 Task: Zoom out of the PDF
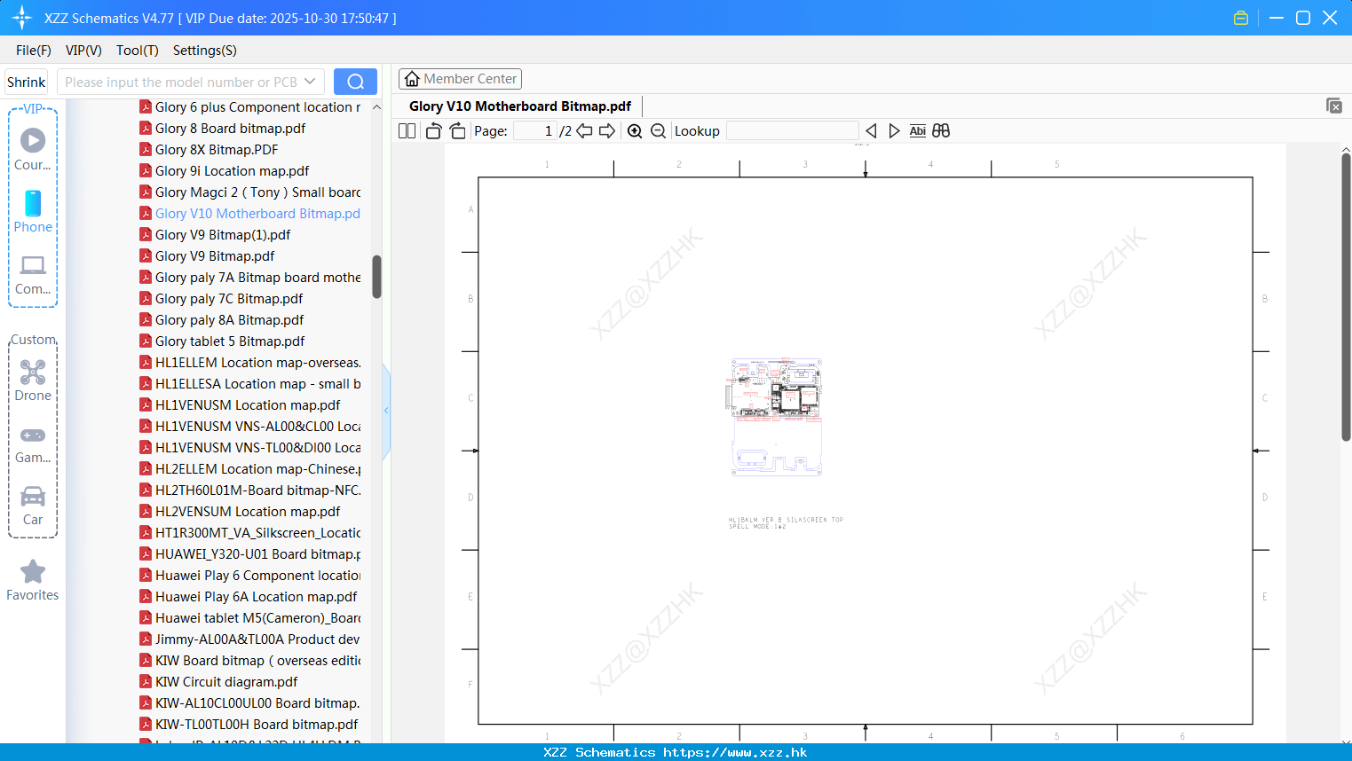658,131
